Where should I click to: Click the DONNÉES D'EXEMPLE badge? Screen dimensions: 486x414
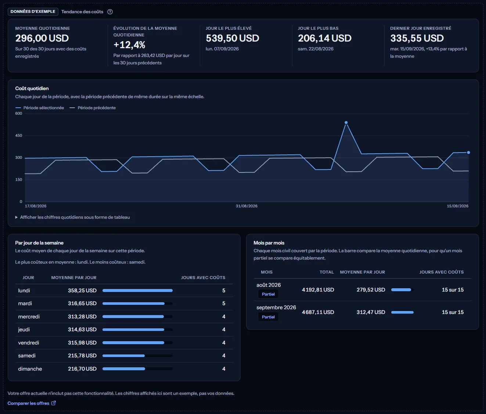pos(33,12)
